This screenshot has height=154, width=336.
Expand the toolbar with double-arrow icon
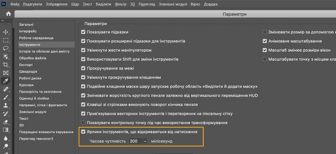coord(3,21)
